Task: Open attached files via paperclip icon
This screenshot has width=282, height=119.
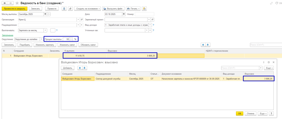Action: pyautogui.click(x=70, y=8)
